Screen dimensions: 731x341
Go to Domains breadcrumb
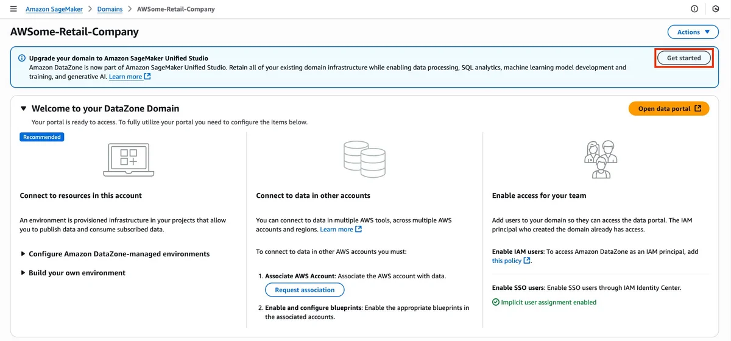coord(110,9)
